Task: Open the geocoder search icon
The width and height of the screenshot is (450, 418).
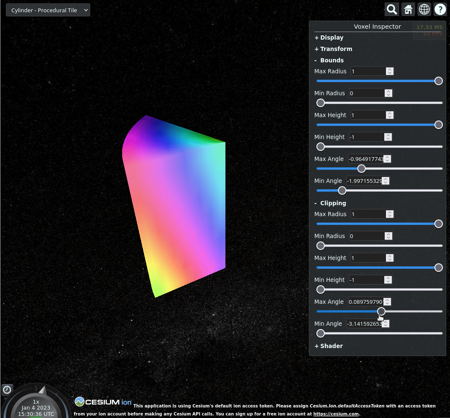Action: 392,9
